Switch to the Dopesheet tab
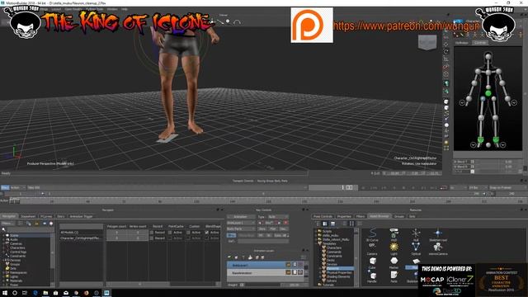This screenshot has height=297, width=528. point(28,216)
